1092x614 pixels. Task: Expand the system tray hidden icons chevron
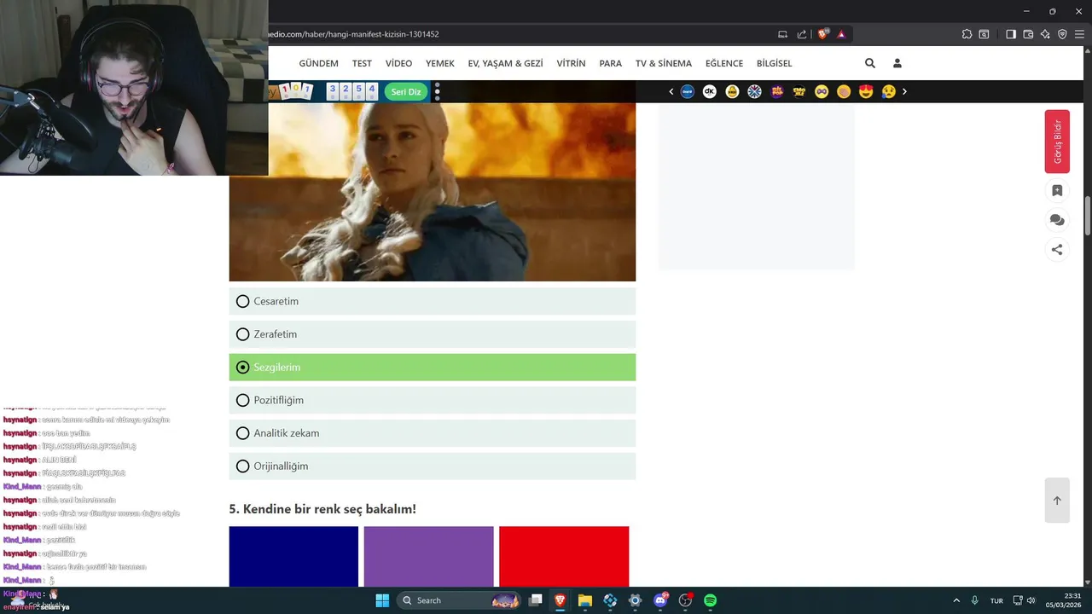click(955, 600)
